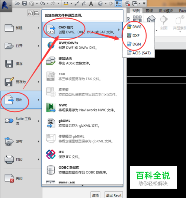Click the Close Hidden Windows icon
186x198 pixels.
128,3
